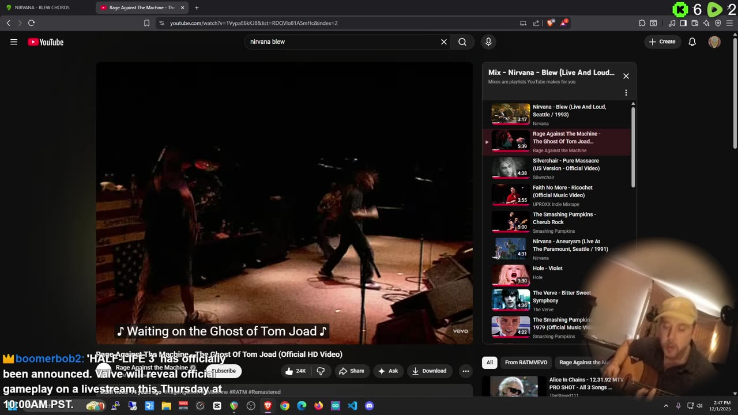The width and height of the screenshot is (738, 415).
Task: Click the Ask button
Action: 387,371
